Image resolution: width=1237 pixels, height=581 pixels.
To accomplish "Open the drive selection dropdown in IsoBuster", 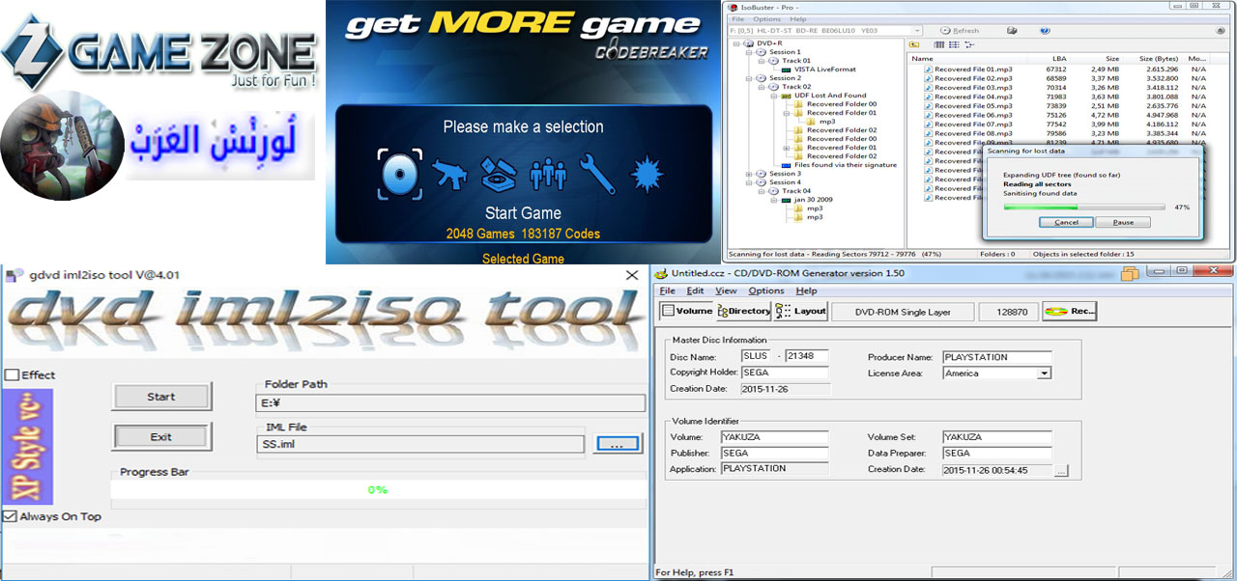I will click(916, 31).
